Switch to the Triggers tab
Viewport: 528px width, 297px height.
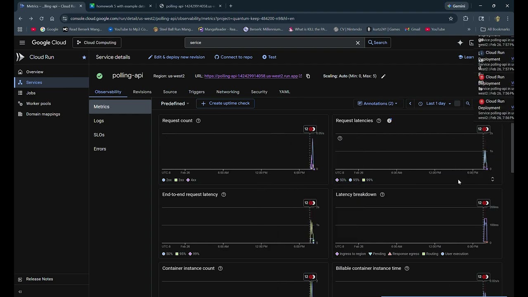click(x=197, y=92)
